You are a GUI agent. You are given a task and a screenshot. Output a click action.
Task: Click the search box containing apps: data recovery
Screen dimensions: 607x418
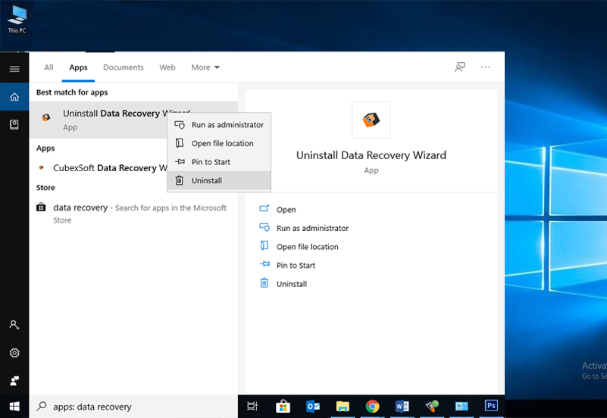[133, 407]
